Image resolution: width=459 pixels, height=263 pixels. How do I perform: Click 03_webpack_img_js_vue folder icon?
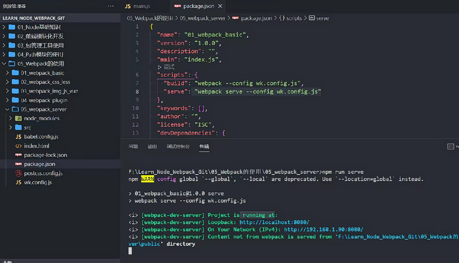click(15, 91)
